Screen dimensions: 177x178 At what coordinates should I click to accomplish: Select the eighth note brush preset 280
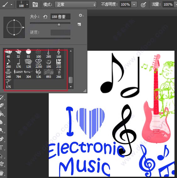coord(8,64)
